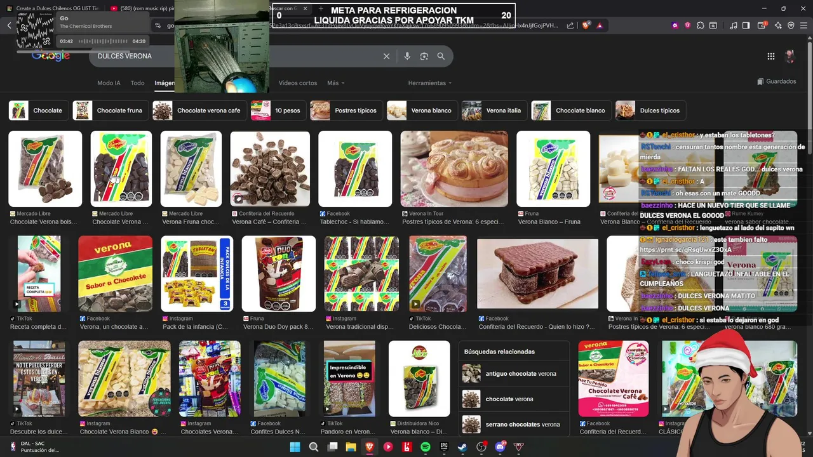Open Distribuidora Nico Verona blanco image

point(419,379)
